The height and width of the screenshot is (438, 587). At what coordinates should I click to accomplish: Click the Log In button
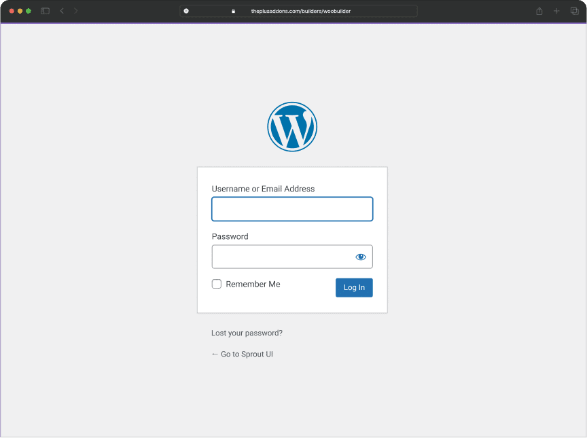(354, 287)
